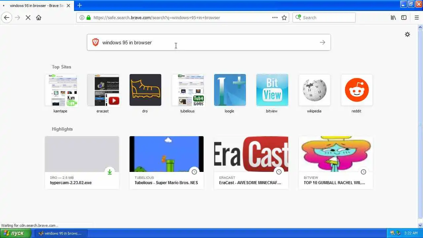Click the download icon on the hypercam card

click(x=110, y=172)
